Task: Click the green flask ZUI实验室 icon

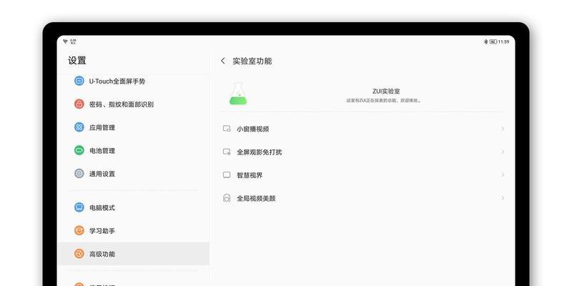Action: pyautogui.click(x=238, y=94)
